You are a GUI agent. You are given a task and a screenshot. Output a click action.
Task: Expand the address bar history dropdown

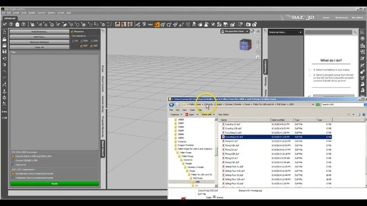(313, 105)
